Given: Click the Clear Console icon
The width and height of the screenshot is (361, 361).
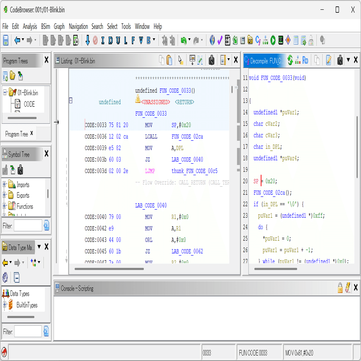Looking at the screenshot, I should [x=348, y=288].
